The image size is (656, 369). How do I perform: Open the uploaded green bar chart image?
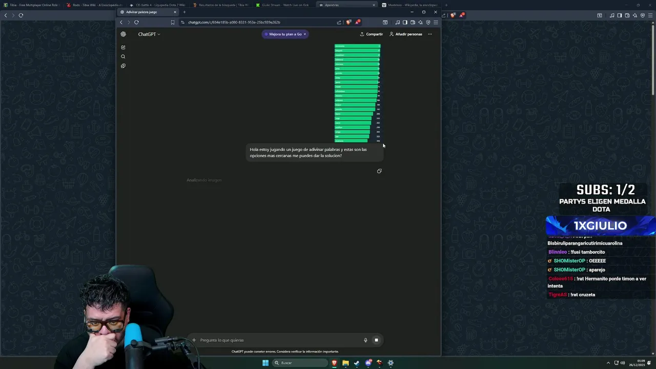358,93
